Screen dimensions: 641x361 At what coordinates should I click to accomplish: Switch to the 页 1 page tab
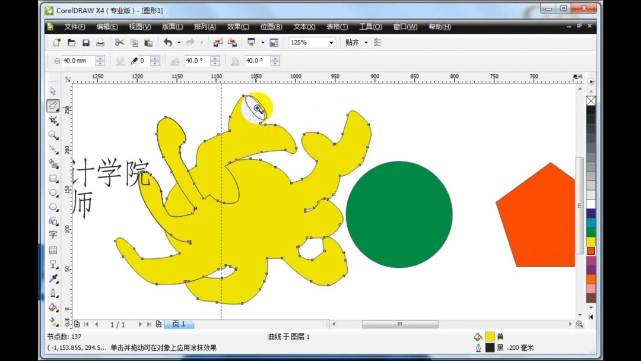click(179, 324)
